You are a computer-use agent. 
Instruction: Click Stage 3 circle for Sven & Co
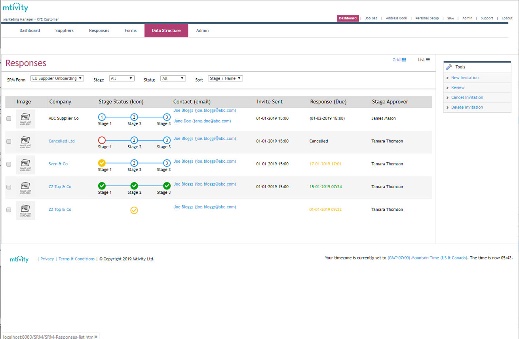click(x=167, y=163)
